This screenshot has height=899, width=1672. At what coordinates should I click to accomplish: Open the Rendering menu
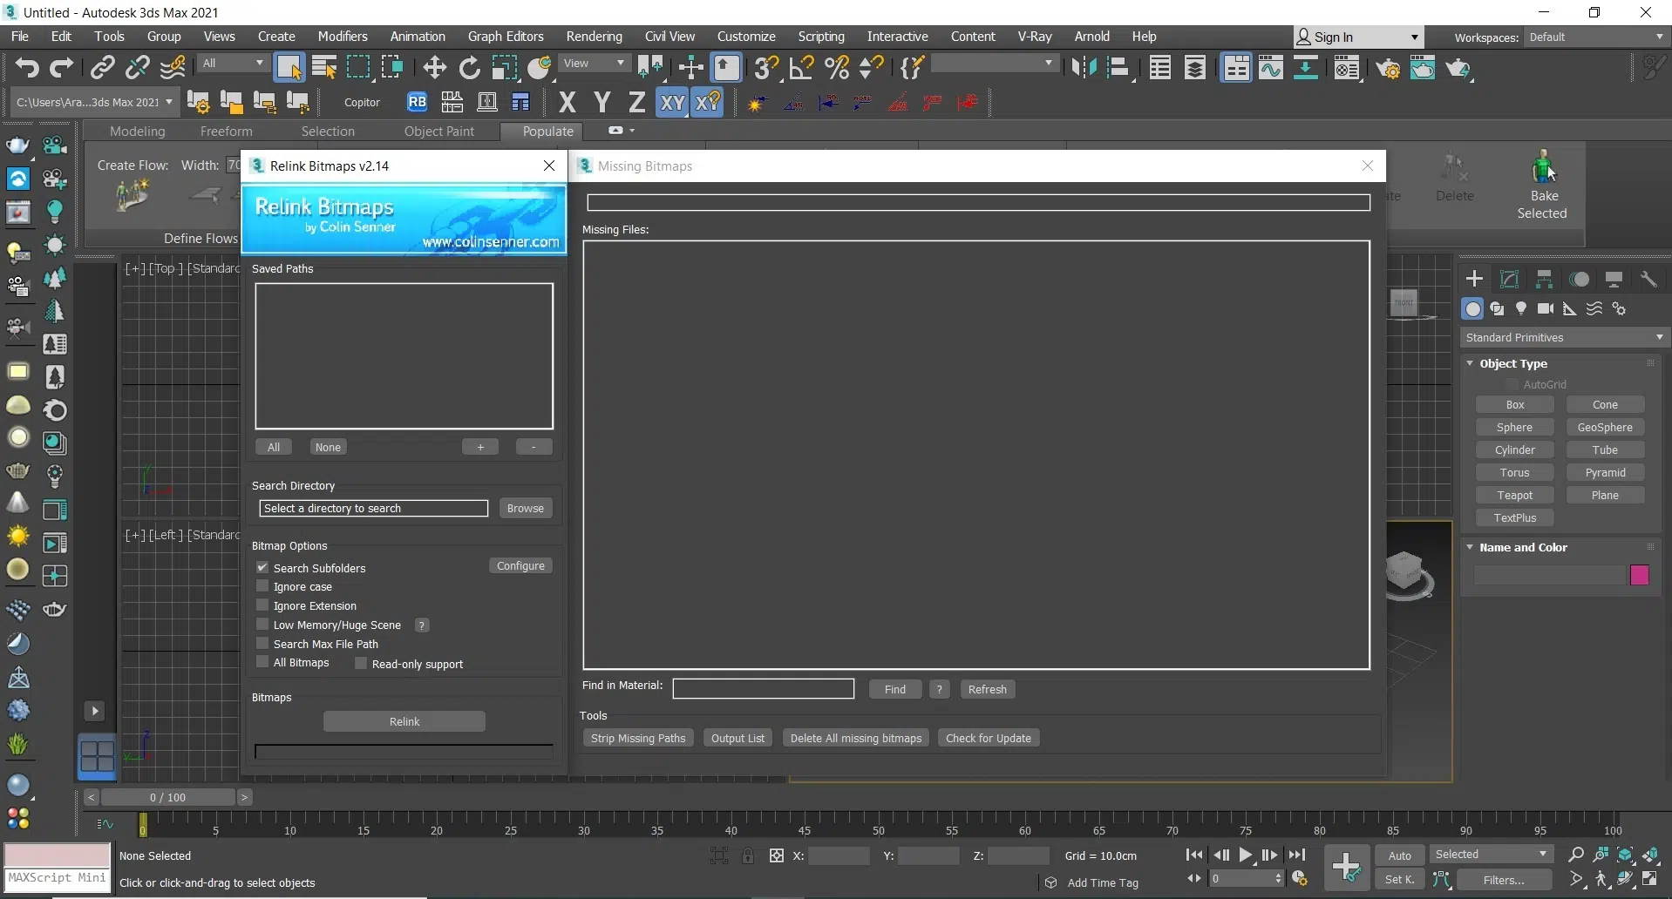coord(594,37)
